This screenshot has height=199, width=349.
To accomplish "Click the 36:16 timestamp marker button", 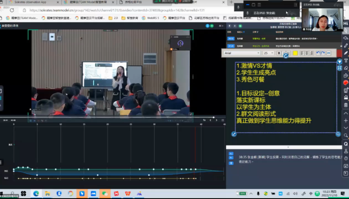I will [x=231, y=38].
